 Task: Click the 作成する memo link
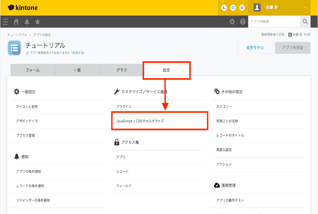click(78, 53)
